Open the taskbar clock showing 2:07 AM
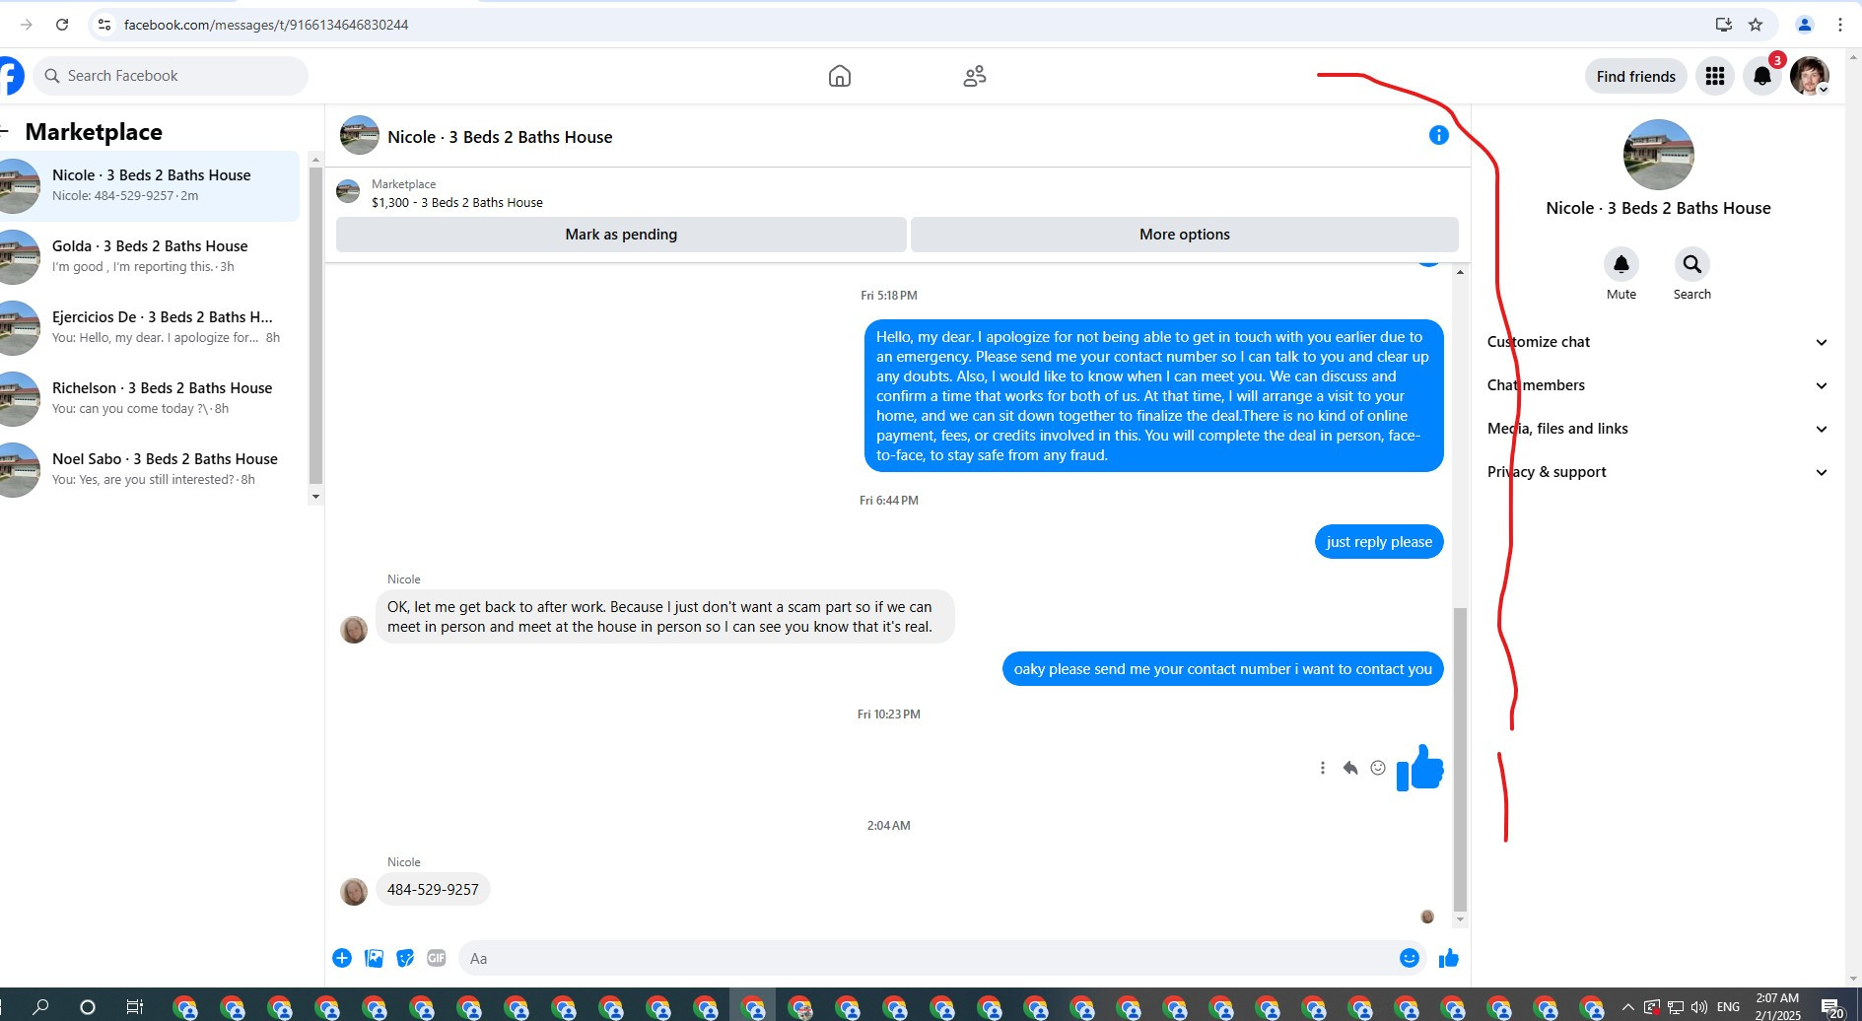1862x1021 pixels. coord(1777,1006)
